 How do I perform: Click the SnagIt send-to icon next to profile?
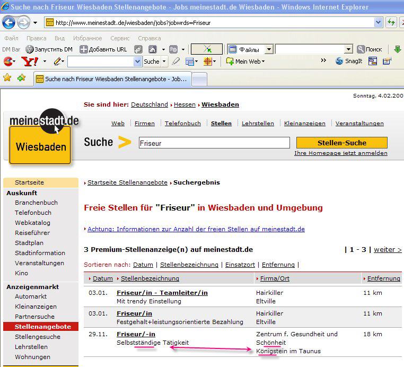tap(387, 61)
